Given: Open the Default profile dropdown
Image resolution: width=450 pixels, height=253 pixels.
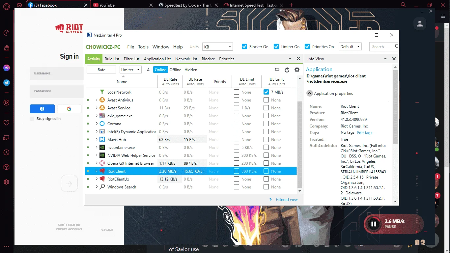Looking at the screenshot, I should pyautogui.click(x=350, y=47).
